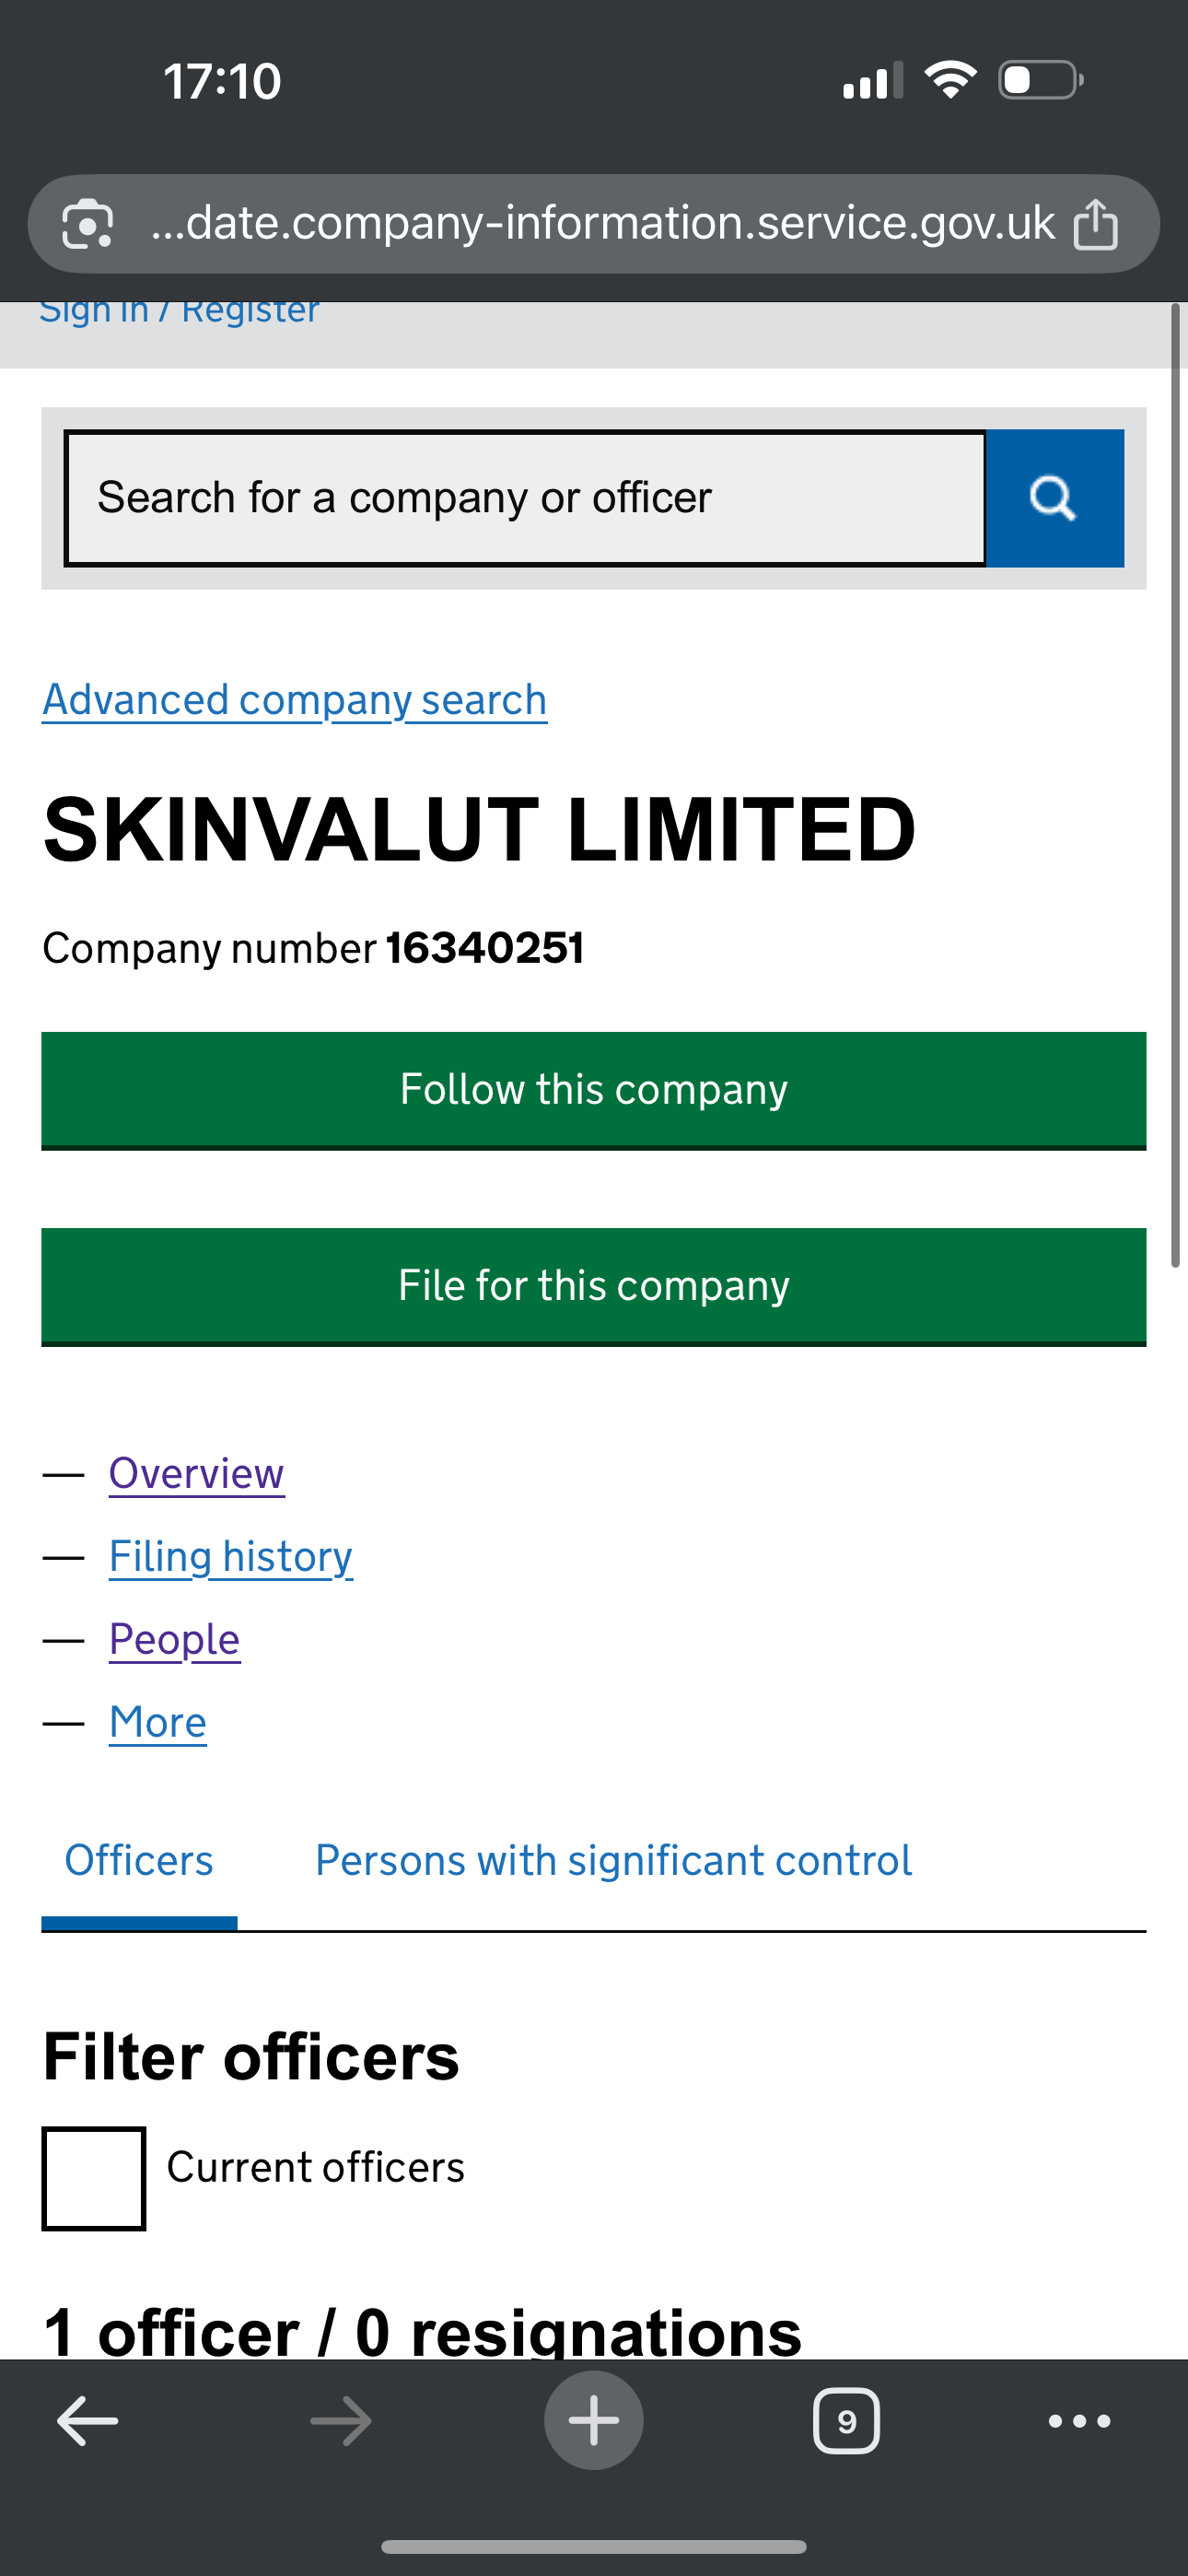Open the three-dot browser menu
The height and width of the screenshot is (2576, 1188).
(x=1079, y=2421)
